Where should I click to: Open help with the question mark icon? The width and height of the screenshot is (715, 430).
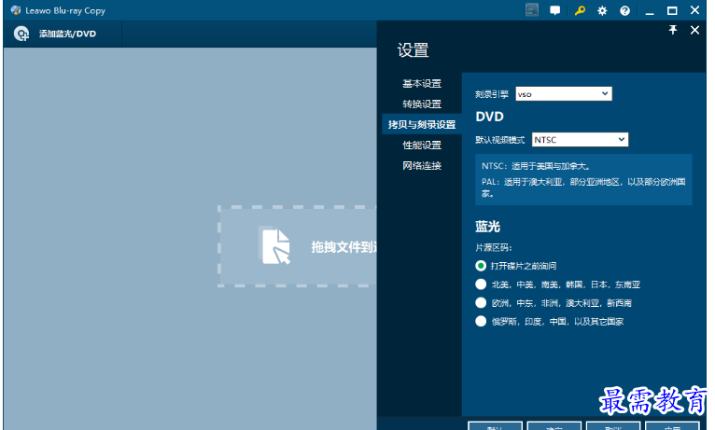click(624, 10)
